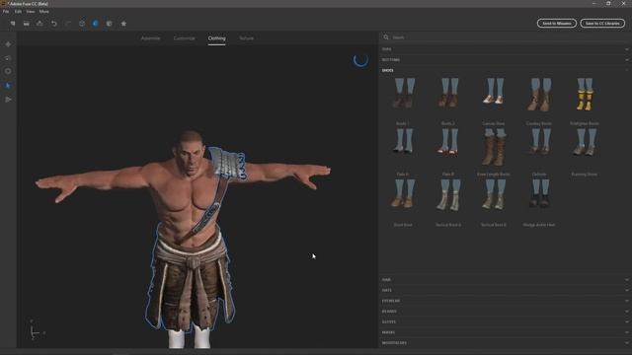
Task: Click the Redo arrow in the toolbar
Action: (x=68, y=24)
